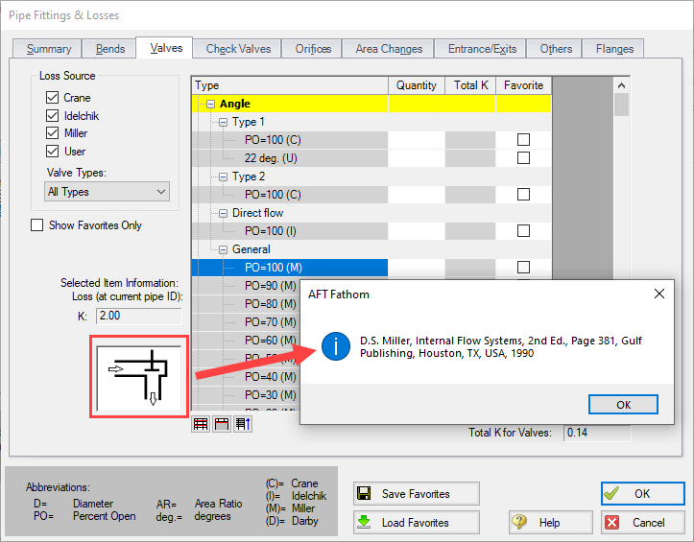This screenshot has height=542, width=694.
Task: Click the scroll up arrow of the valve list
Action: (621, 85)
